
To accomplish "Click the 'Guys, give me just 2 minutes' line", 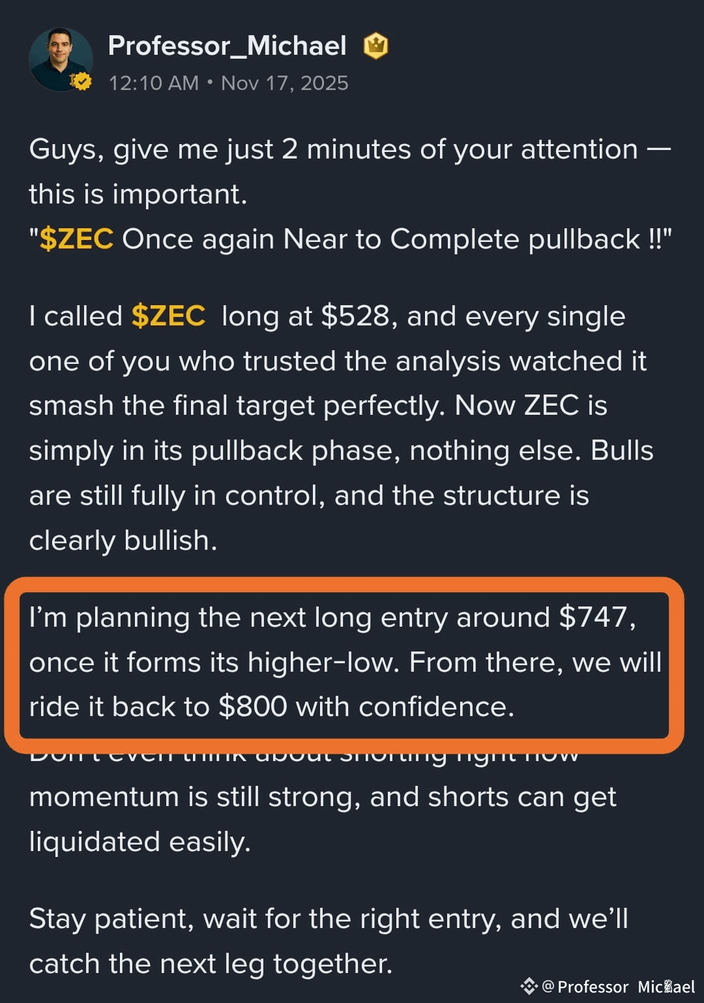I will click(x=350, y=150).
